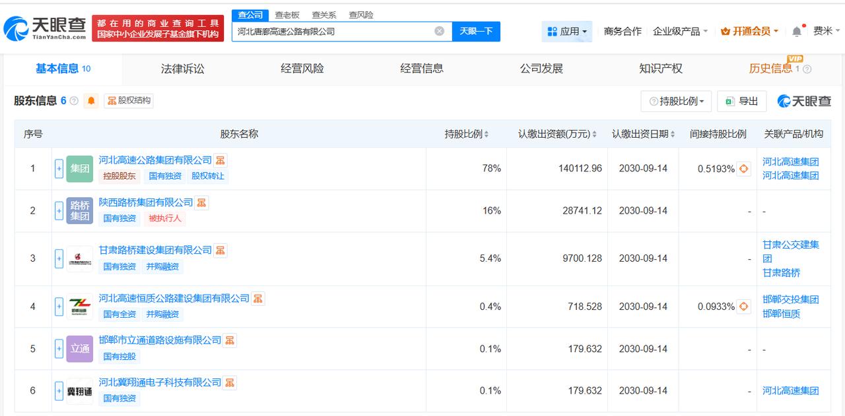The height and width of the screenshot is (416, 845).
Task: Switch to the 知识产权 tab
Action: pos(660,69)
